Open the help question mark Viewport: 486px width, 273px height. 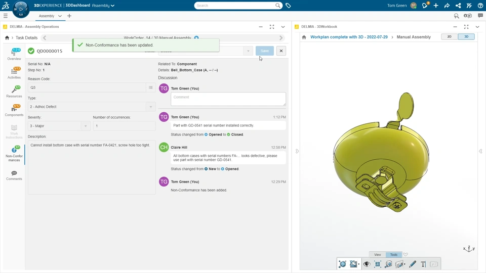pos(480,5)
